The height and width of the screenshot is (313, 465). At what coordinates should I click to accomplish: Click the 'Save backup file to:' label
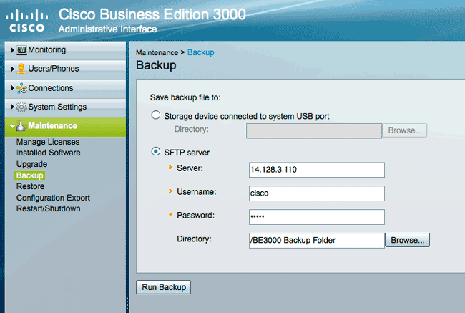point(185,97)
